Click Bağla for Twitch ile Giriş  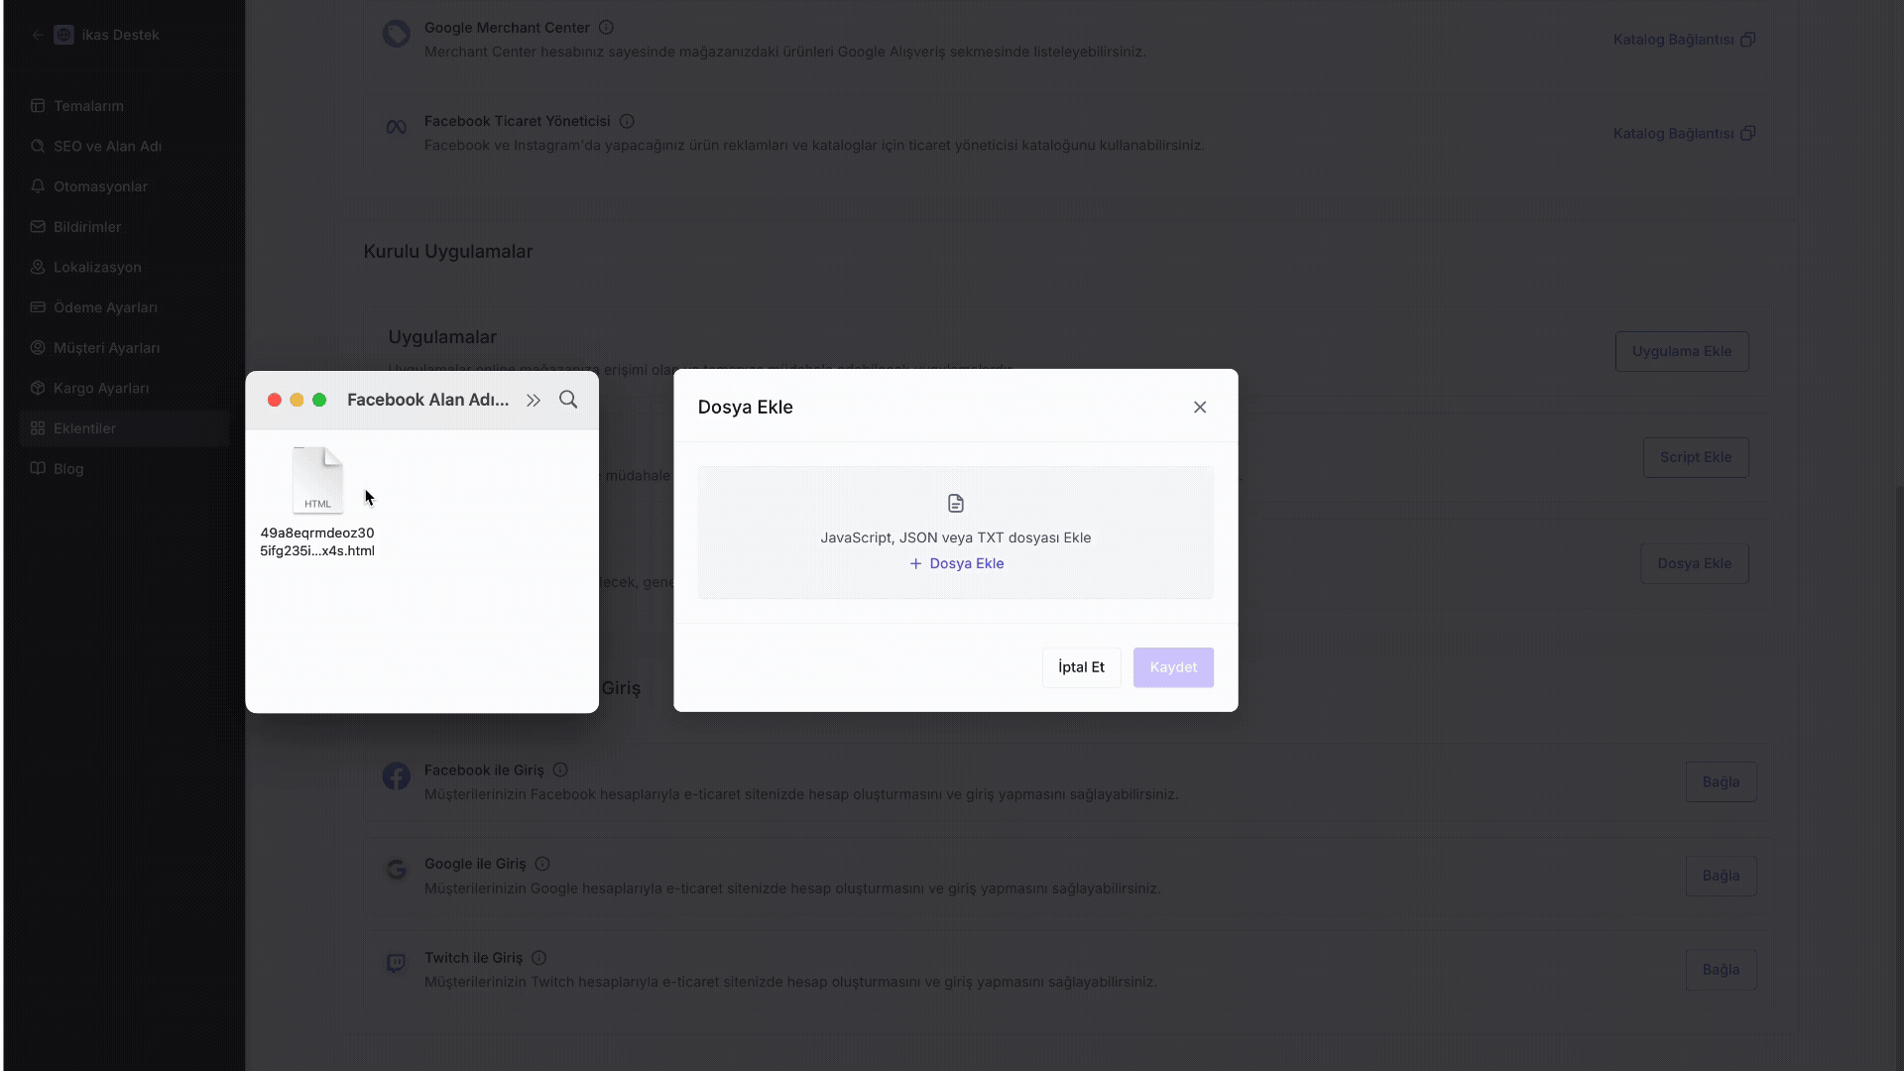pyautogui.click(x=1720, y=970)
